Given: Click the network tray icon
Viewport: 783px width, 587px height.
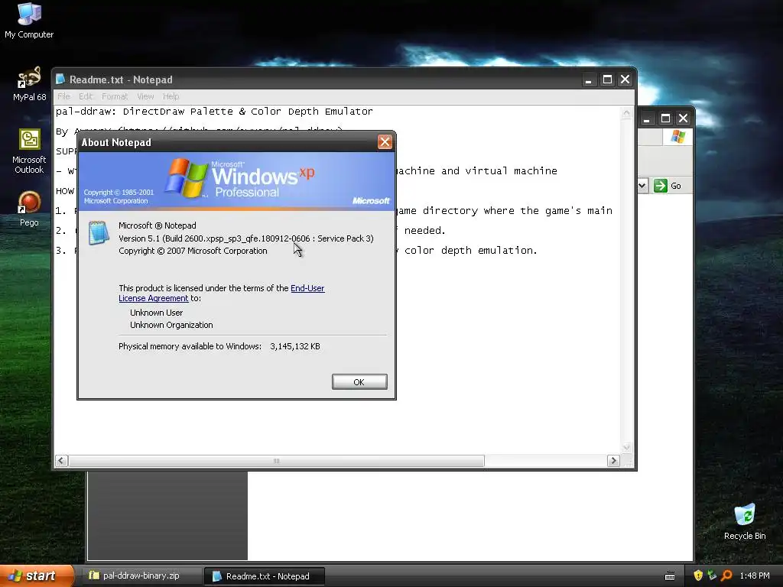Looking at the screenshot, I should pos(712,576).
